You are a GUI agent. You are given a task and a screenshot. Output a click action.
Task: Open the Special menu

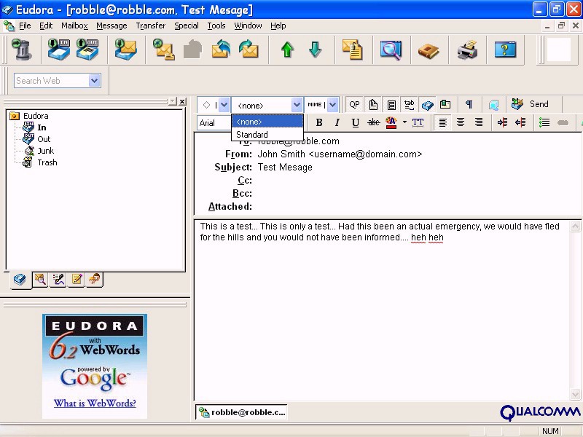[x=187, y=25]
